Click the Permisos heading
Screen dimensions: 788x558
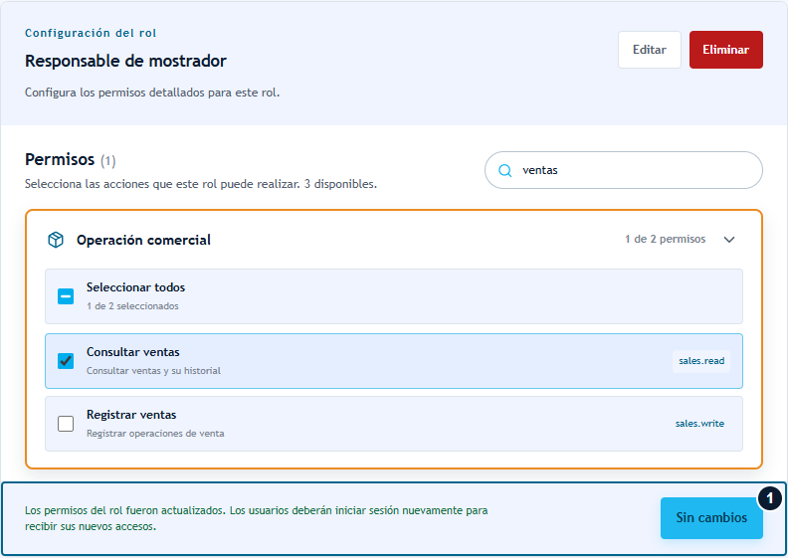[60, 159]
